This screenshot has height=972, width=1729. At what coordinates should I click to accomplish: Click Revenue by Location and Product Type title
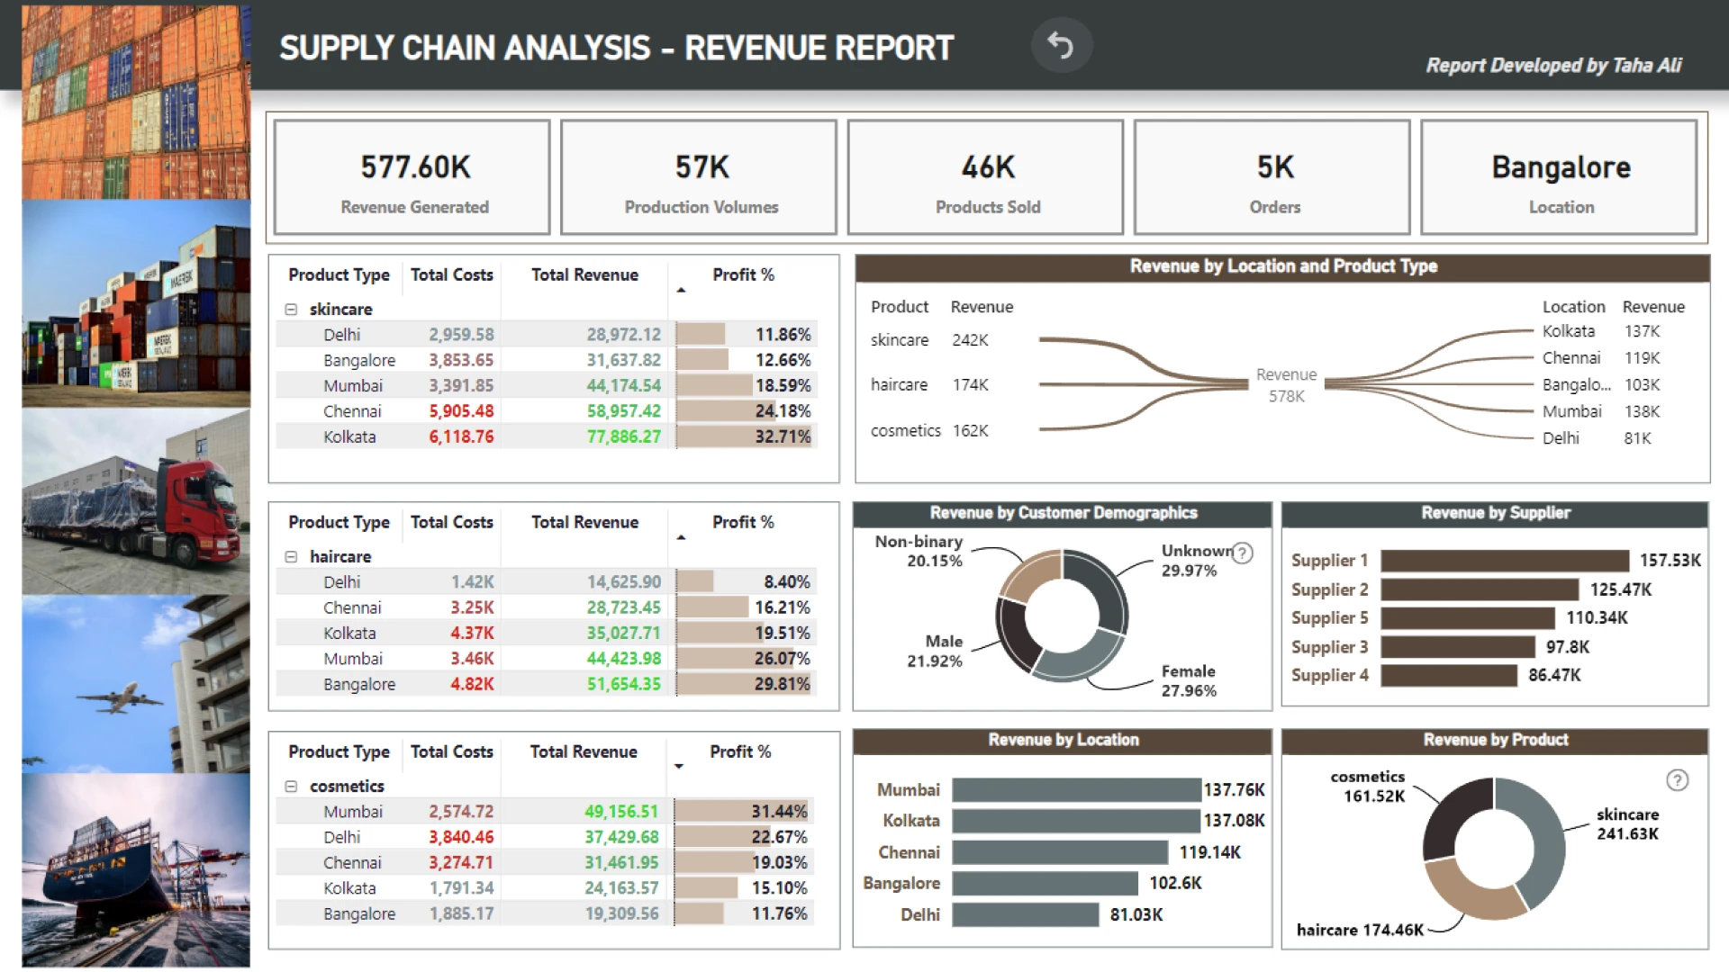(x=1283, y=266)
